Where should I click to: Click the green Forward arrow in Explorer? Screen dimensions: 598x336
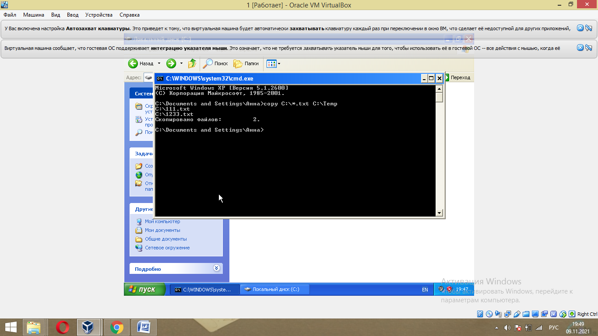click(171, 63)
